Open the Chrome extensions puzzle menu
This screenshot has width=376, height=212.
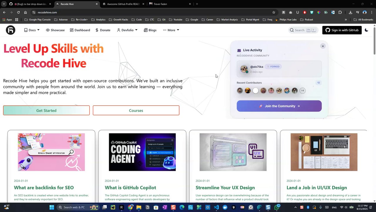click(340, 12)
